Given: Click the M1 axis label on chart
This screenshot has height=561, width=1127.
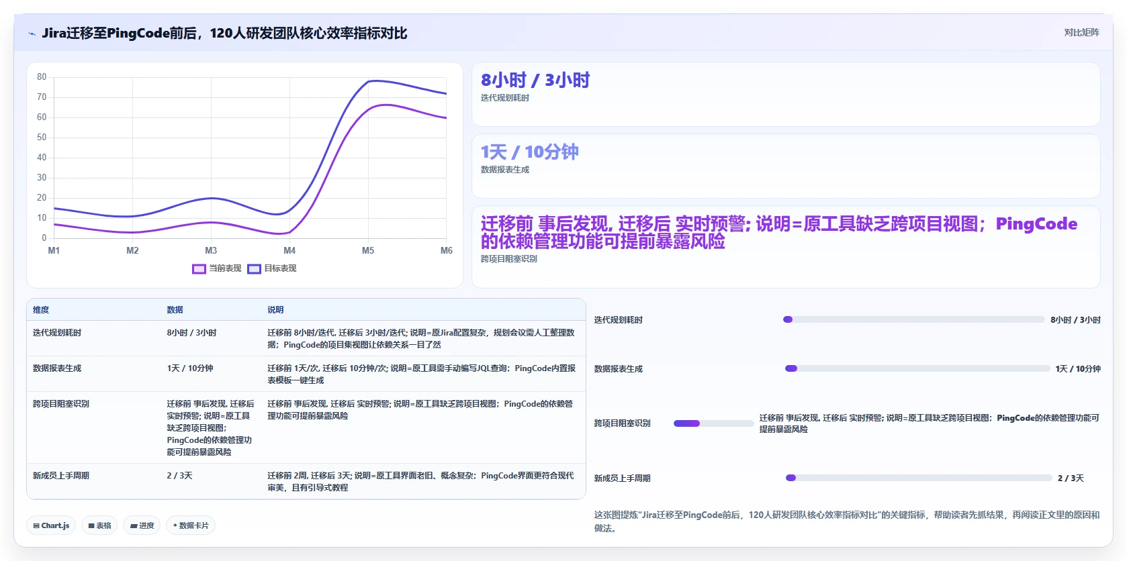Looking at the screenshot, I should tap(54, 250).
